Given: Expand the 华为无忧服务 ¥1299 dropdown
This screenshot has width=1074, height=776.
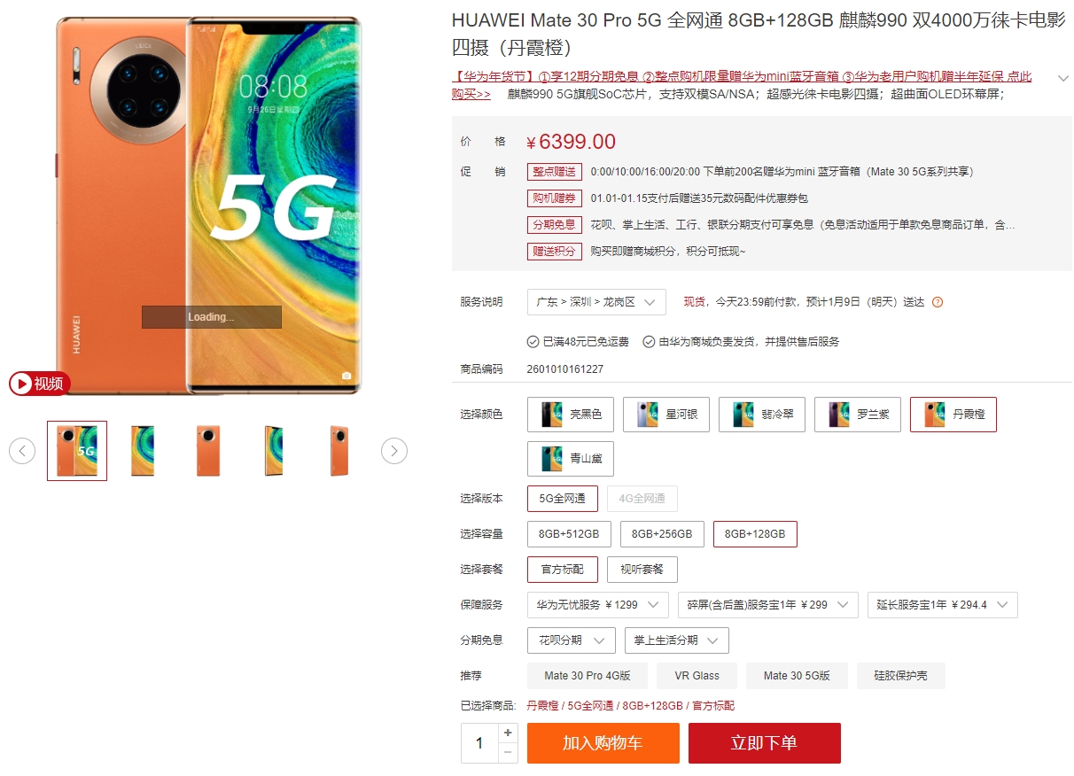Looking at the screenshot, I should click(x=598, y=605).
